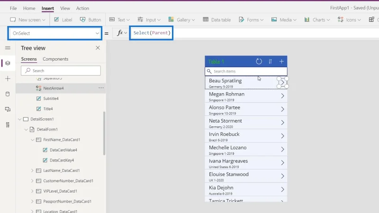Open the OnSelect property dropdown
Image resolution: width=379 pixels, height=213 pixels.
coord(97,33)
